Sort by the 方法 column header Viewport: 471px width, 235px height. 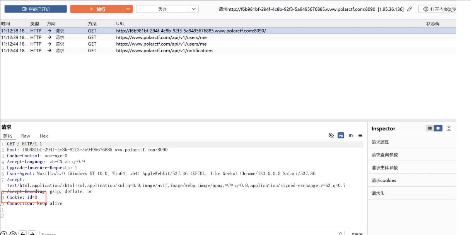coord(101,24)
